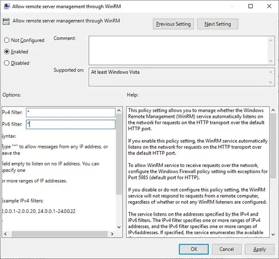Click the Options horizontal scrollbar thumb
The height and width of the screenshot is (259, 279).
60,234
